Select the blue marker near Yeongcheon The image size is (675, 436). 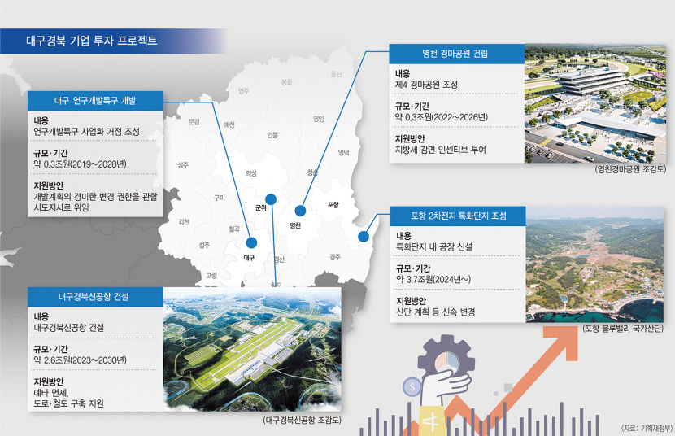click(x=299, y=209)
